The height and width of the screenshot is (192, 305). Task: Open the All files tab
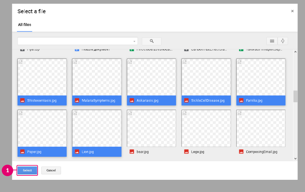[x=24, y=25]
